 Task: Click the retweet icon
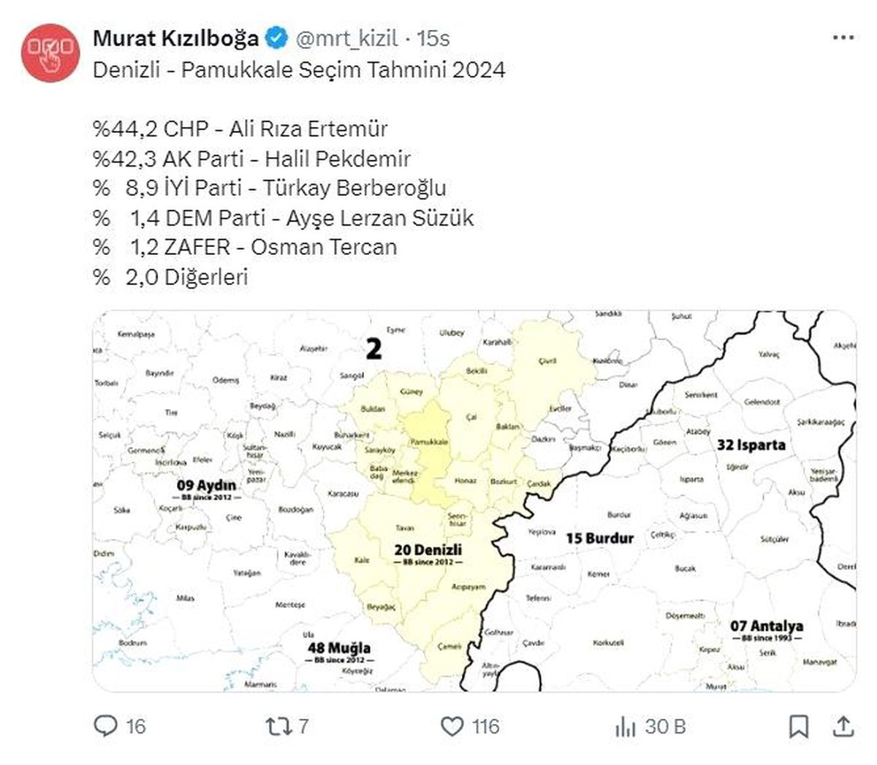pyautogui.click(x=278, y=726)
